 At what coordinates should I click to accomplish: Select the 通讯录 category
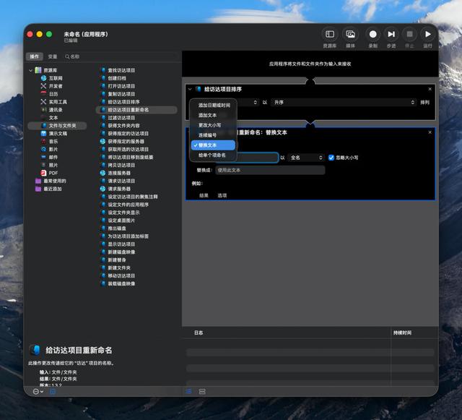56,110
